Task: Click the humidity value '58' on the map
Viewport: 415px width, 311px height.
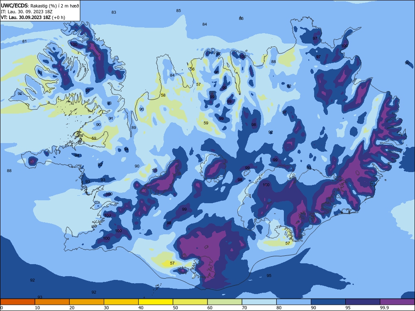Action: [x=163, y=95]
